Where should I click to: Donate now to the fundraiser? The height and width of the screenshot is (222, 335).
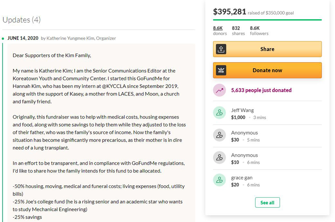[x=267, y=70]
